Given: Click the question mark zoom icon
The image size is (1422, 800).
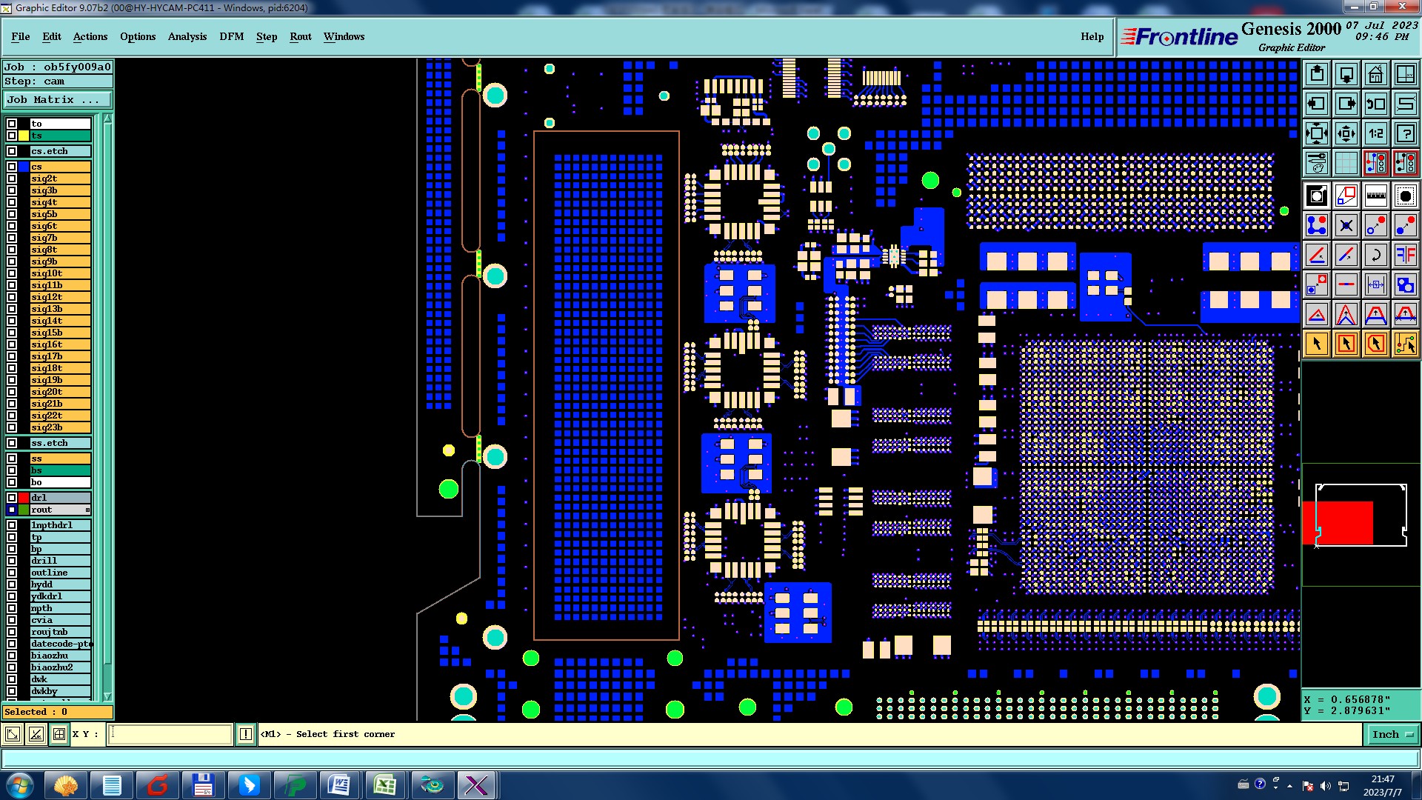Looking at the screenshot, I should pos(1405,133).
